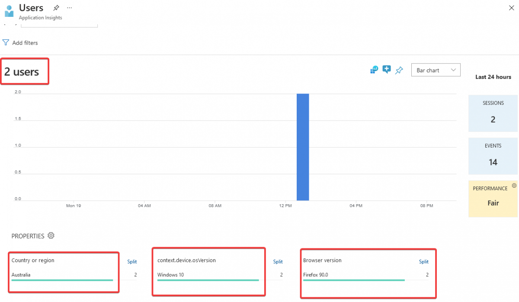Open the More options ellipsis menu
Image resolution: width=519 pixels, height=302 pixels.
(69, 7)
